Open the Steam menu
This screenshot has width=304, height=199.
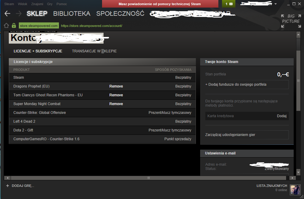click(x=9, y=4)
